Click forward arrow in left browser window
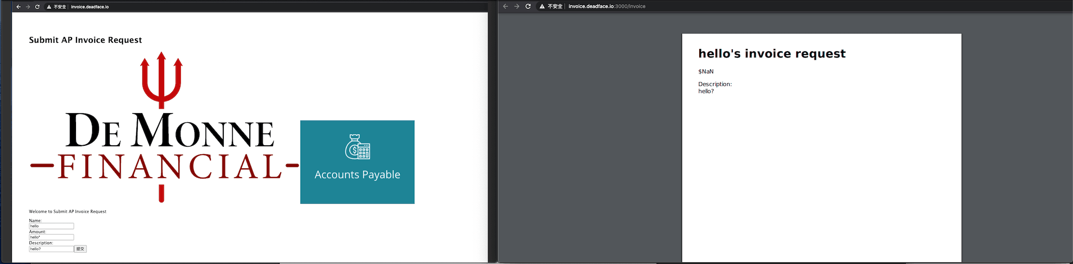The height and width of the screenshot is (264, 1073). click(x=28, y=7)
